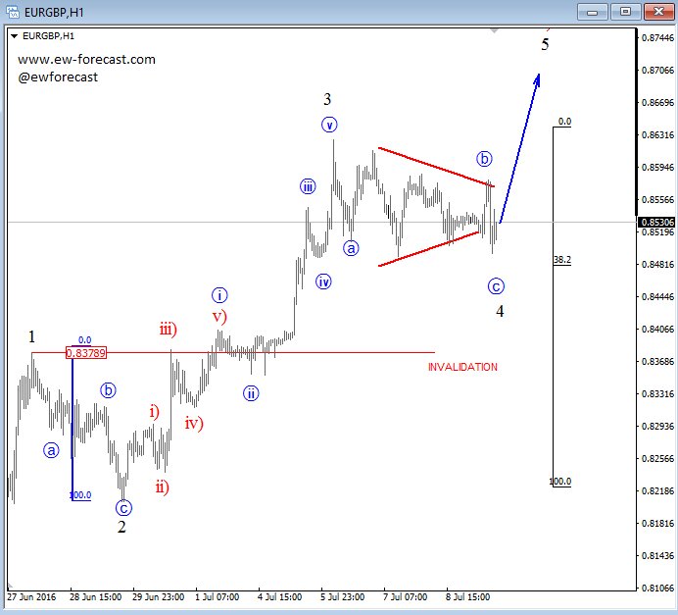Click the 27 Jun 2016 time axis label

click(x=31, y=597)
